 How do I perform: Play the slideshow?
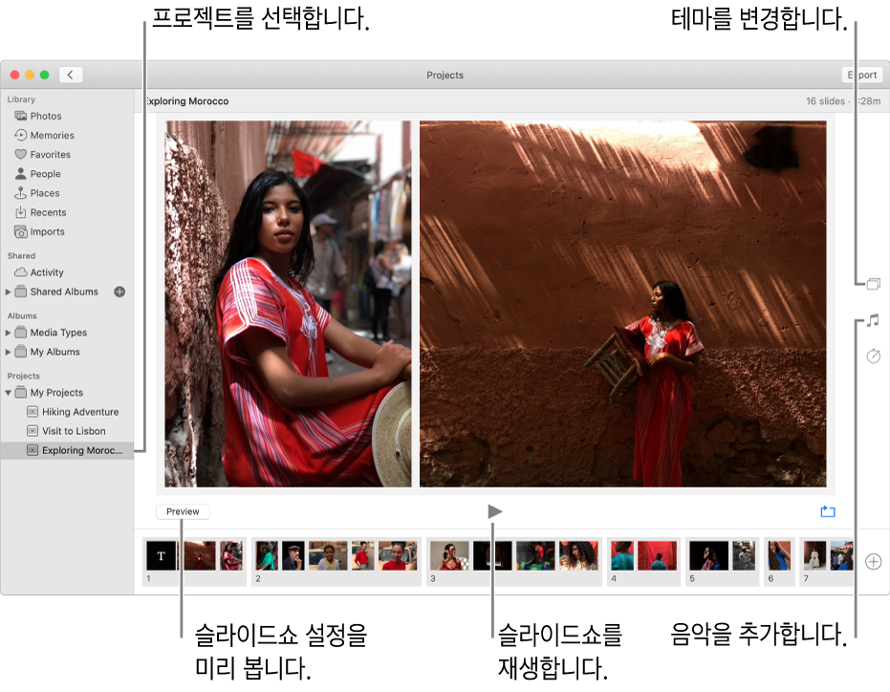point(495,511)
